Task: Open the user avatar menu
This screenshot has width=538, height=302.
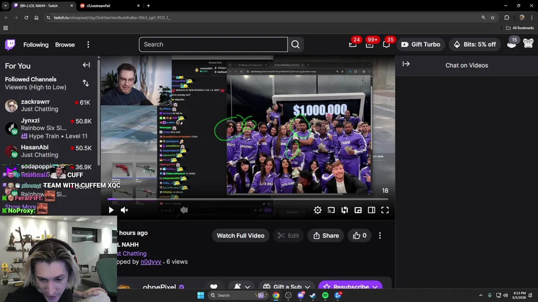Action: (x=528, y=43)
